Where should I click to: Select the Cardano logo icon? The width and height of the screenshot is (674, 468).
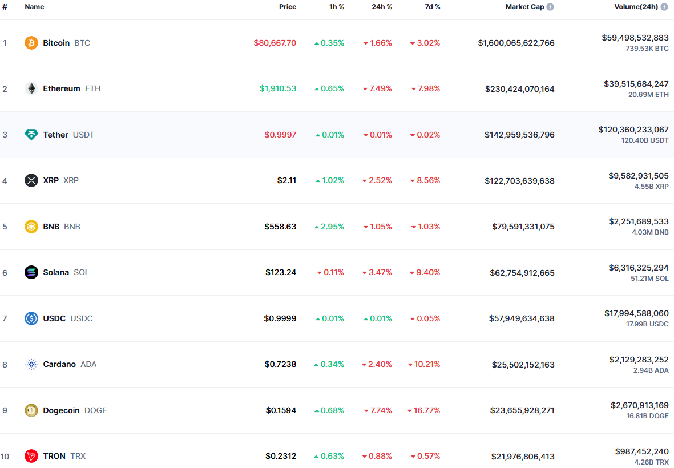31,364
